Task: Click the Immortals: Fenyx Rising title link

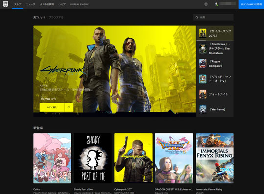Action: (209, 189)
